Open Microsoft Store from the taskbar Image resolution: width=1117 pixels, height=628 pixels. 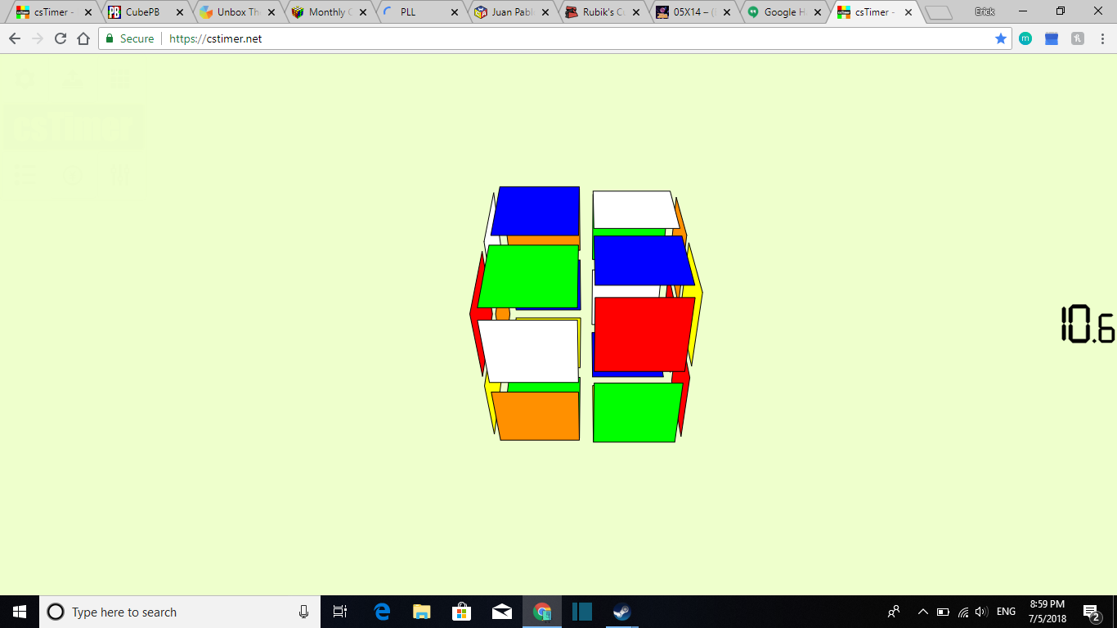click(x=461, y=612)
